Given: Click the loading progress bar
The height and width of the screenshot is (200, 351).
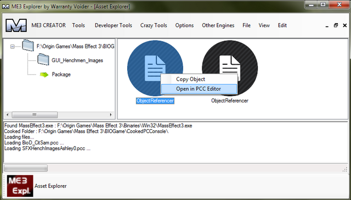Looking at the screenshot, I should tap(26, 168).
